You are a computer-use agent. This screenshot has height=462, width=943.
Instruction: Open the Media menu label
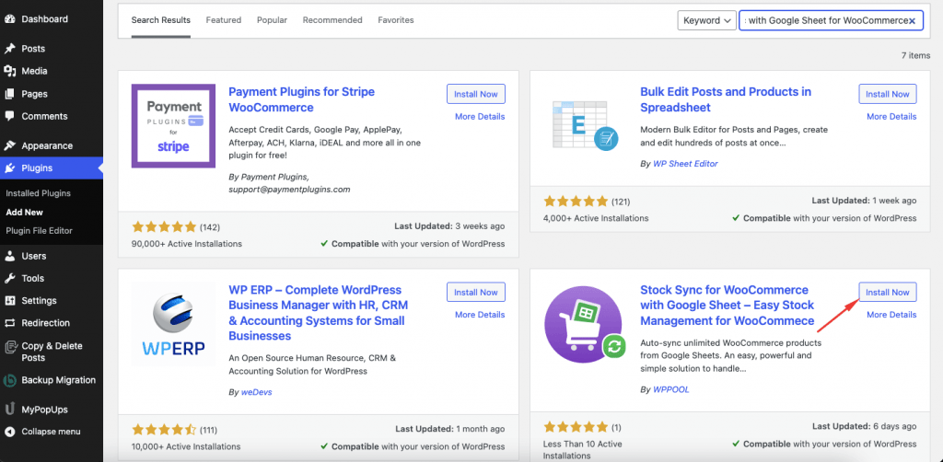(34, 71)
